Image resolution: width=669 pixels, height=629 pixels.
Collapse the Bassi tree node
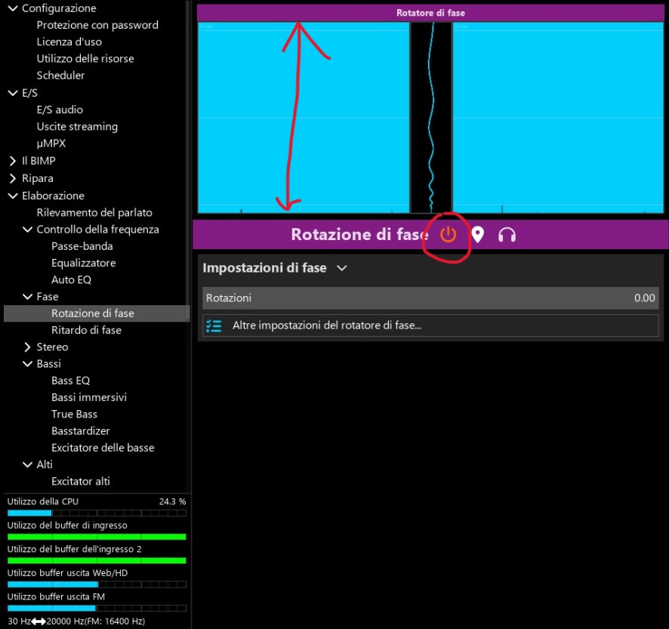28,364
